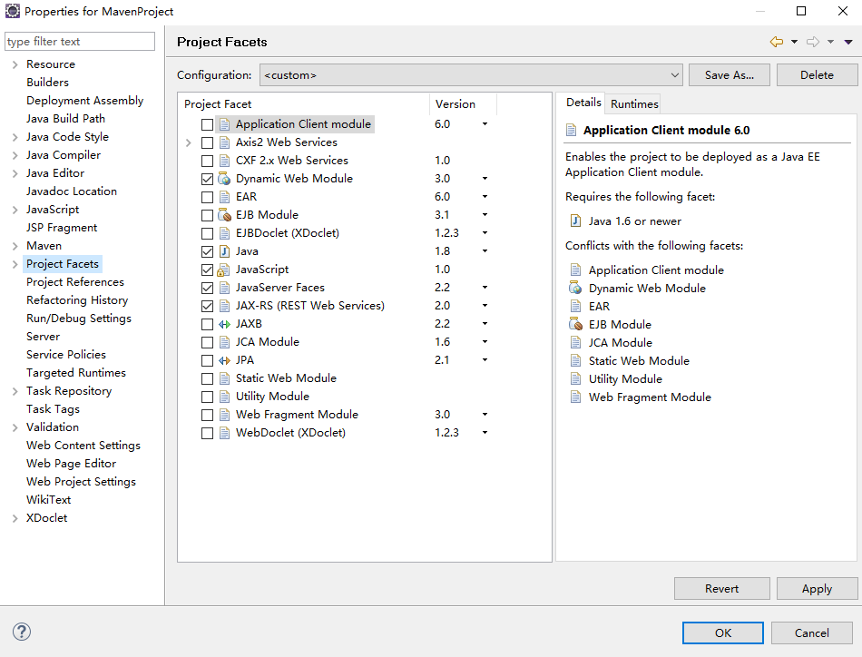Expand the Resource item in sidebar
The height and width of the screenshot is (657, 862).
coord(15,64)
